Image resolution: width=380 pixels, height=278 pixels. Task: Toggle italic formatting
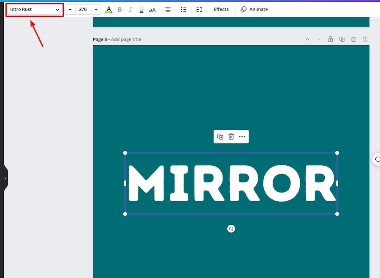coord(130,9)
